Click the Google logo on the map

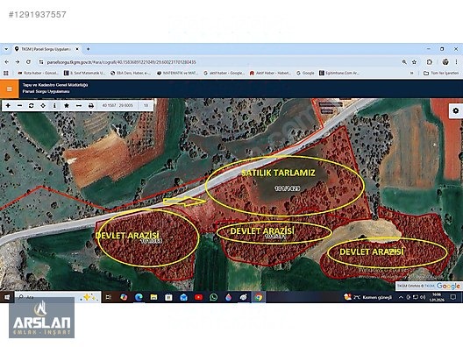click(448, 286)
